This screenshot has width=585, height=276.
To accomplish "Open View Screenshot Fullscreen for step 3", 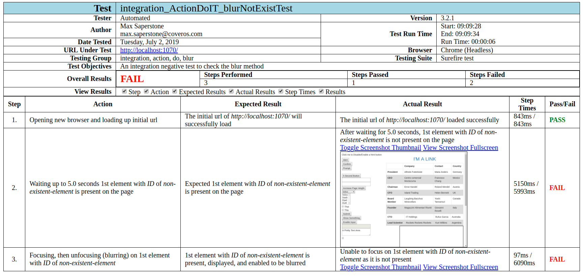I will click(460, 267).
